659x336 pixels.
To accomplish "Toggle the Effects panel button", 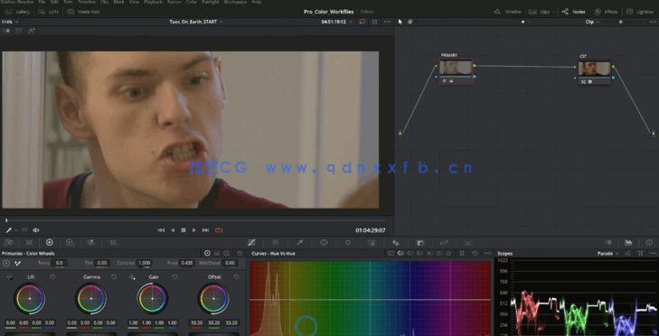I will (606, 12).
